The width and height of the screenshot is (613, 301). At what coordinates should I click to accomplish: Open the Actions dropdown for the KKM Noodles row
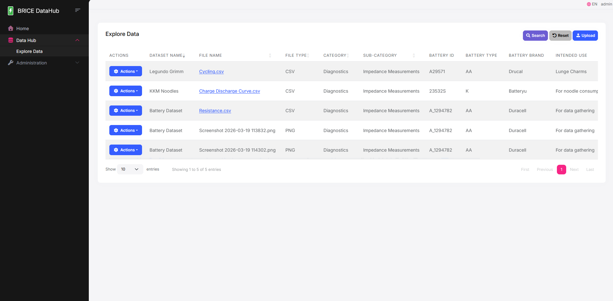click(x=126, y=91)
